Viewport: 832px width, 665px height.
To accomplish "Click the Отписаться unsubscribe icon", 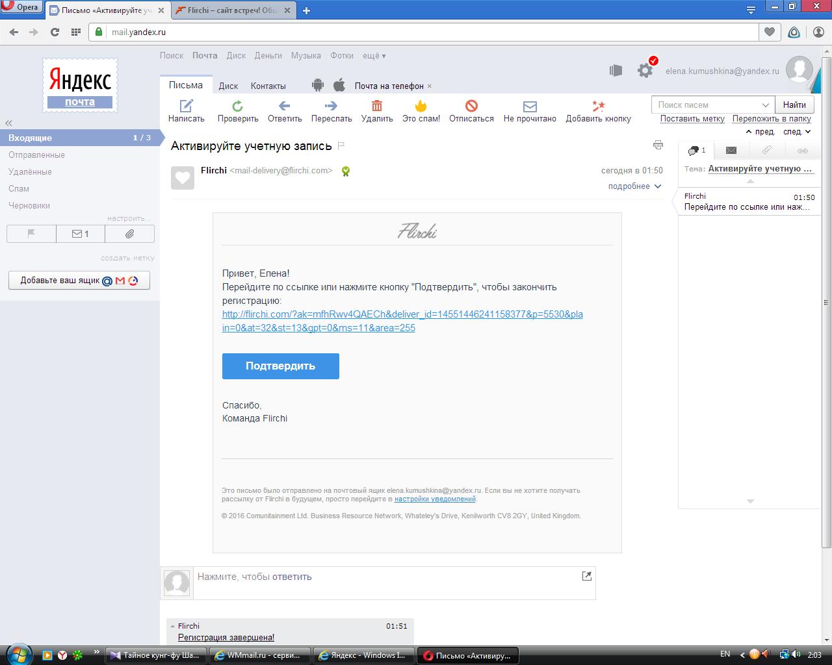I will tap(472, 106).
